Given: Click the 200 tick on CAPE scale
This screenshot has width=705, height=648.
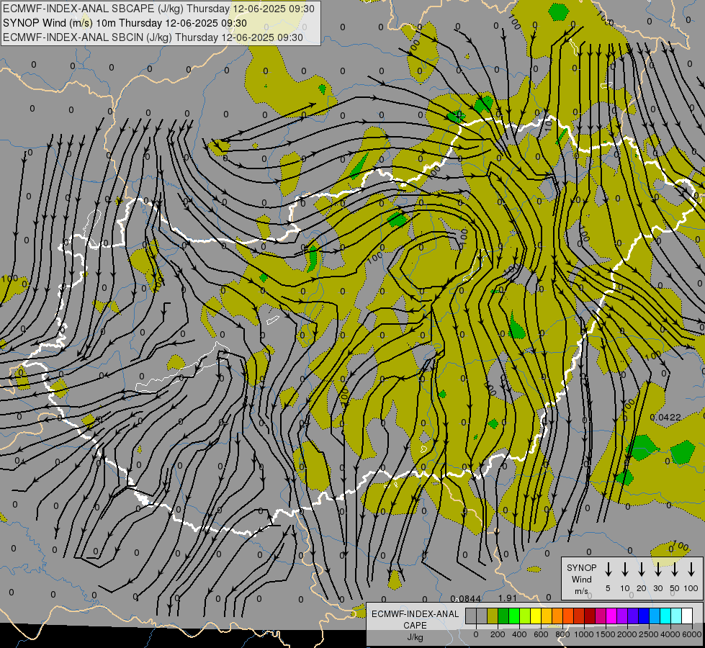Looking at the screenshot, I should pyautogui.click(x=498, y=634).
